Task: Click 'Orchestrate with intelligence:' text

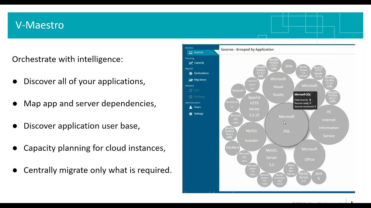Action: (x=68, y=59)
